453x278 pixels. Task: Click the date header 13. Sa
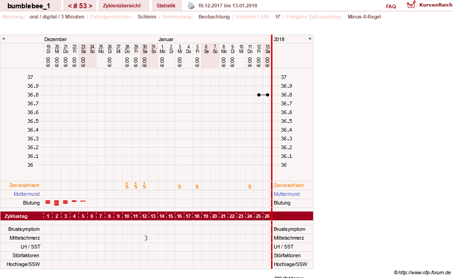tap(268, 49)
